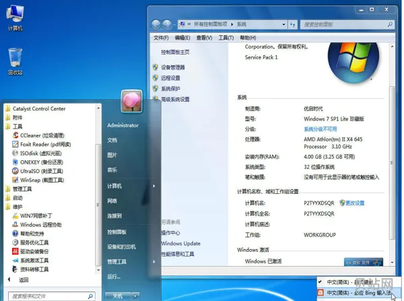Select 中文(简体) - 必应 Bing 输入法
The width and height of the screenshot is (404, 301).
click(359, 293)
